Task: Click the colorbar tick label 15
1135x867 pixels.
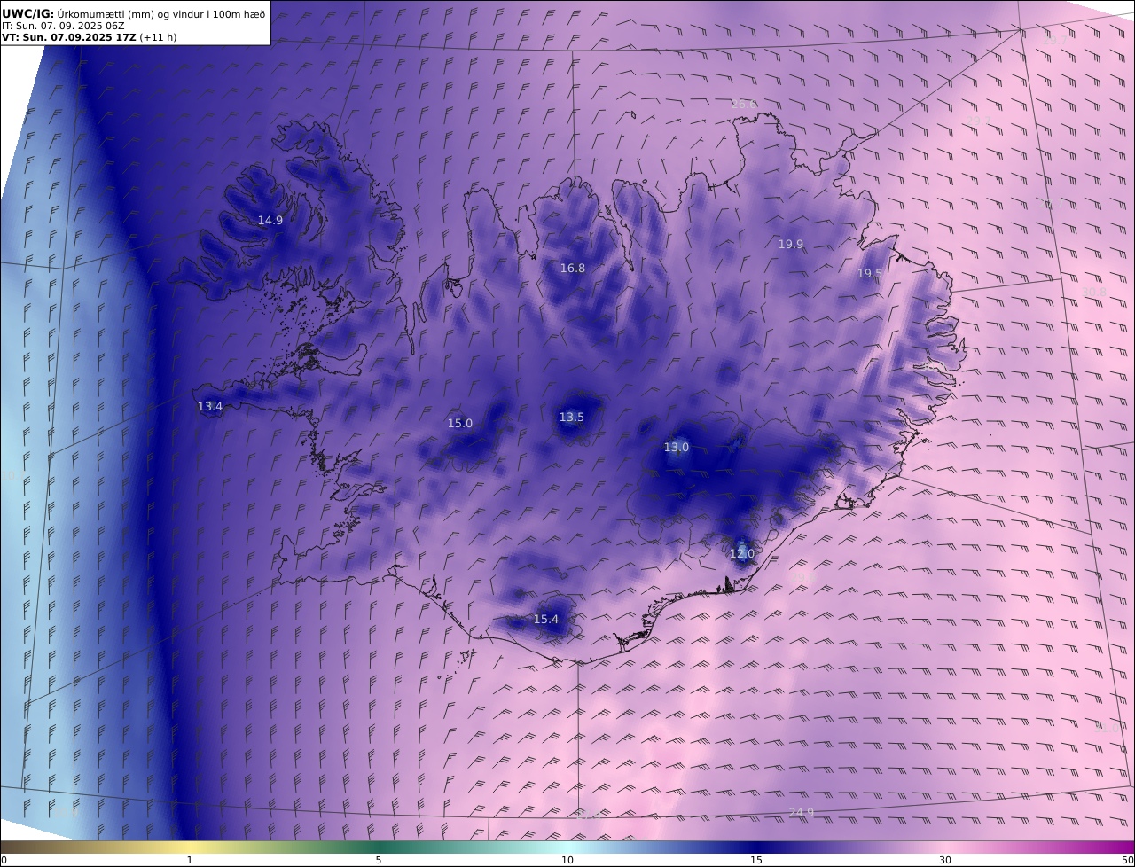Action: click(756, 860)
